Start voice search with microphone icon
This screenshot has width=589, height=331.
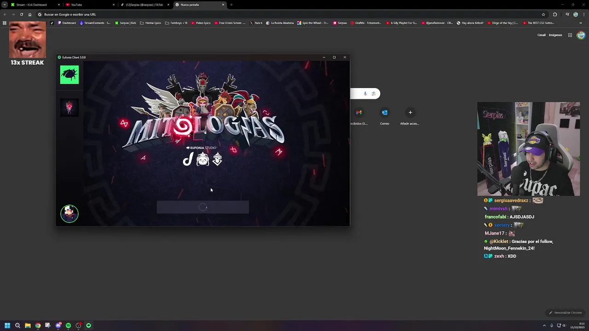pyautogui.click(x=365, y=94)
